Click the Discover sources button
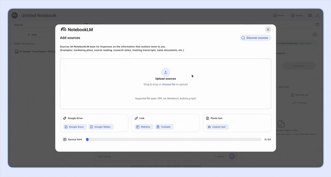 [255, 38]
